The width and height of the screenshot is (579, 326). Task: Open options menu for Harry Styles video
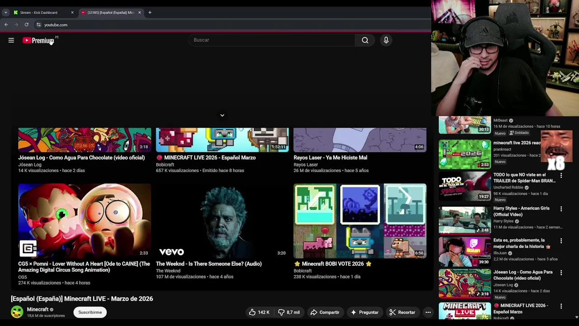tap(561, 209)
